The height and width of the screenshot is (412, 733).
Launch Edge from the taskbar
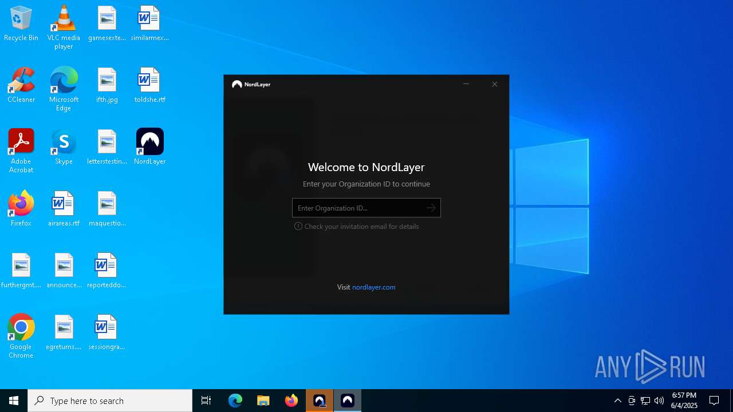(235, 401)
